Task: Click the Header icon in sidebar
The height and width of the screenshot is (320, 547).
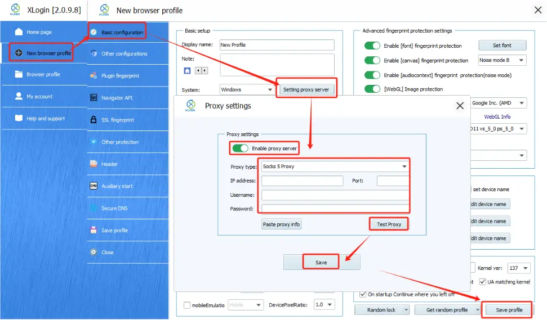Action: pos(94,164)
